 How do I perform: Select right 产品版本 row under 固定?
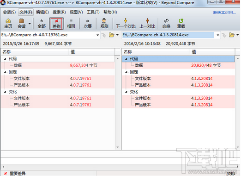click(179, 85)
